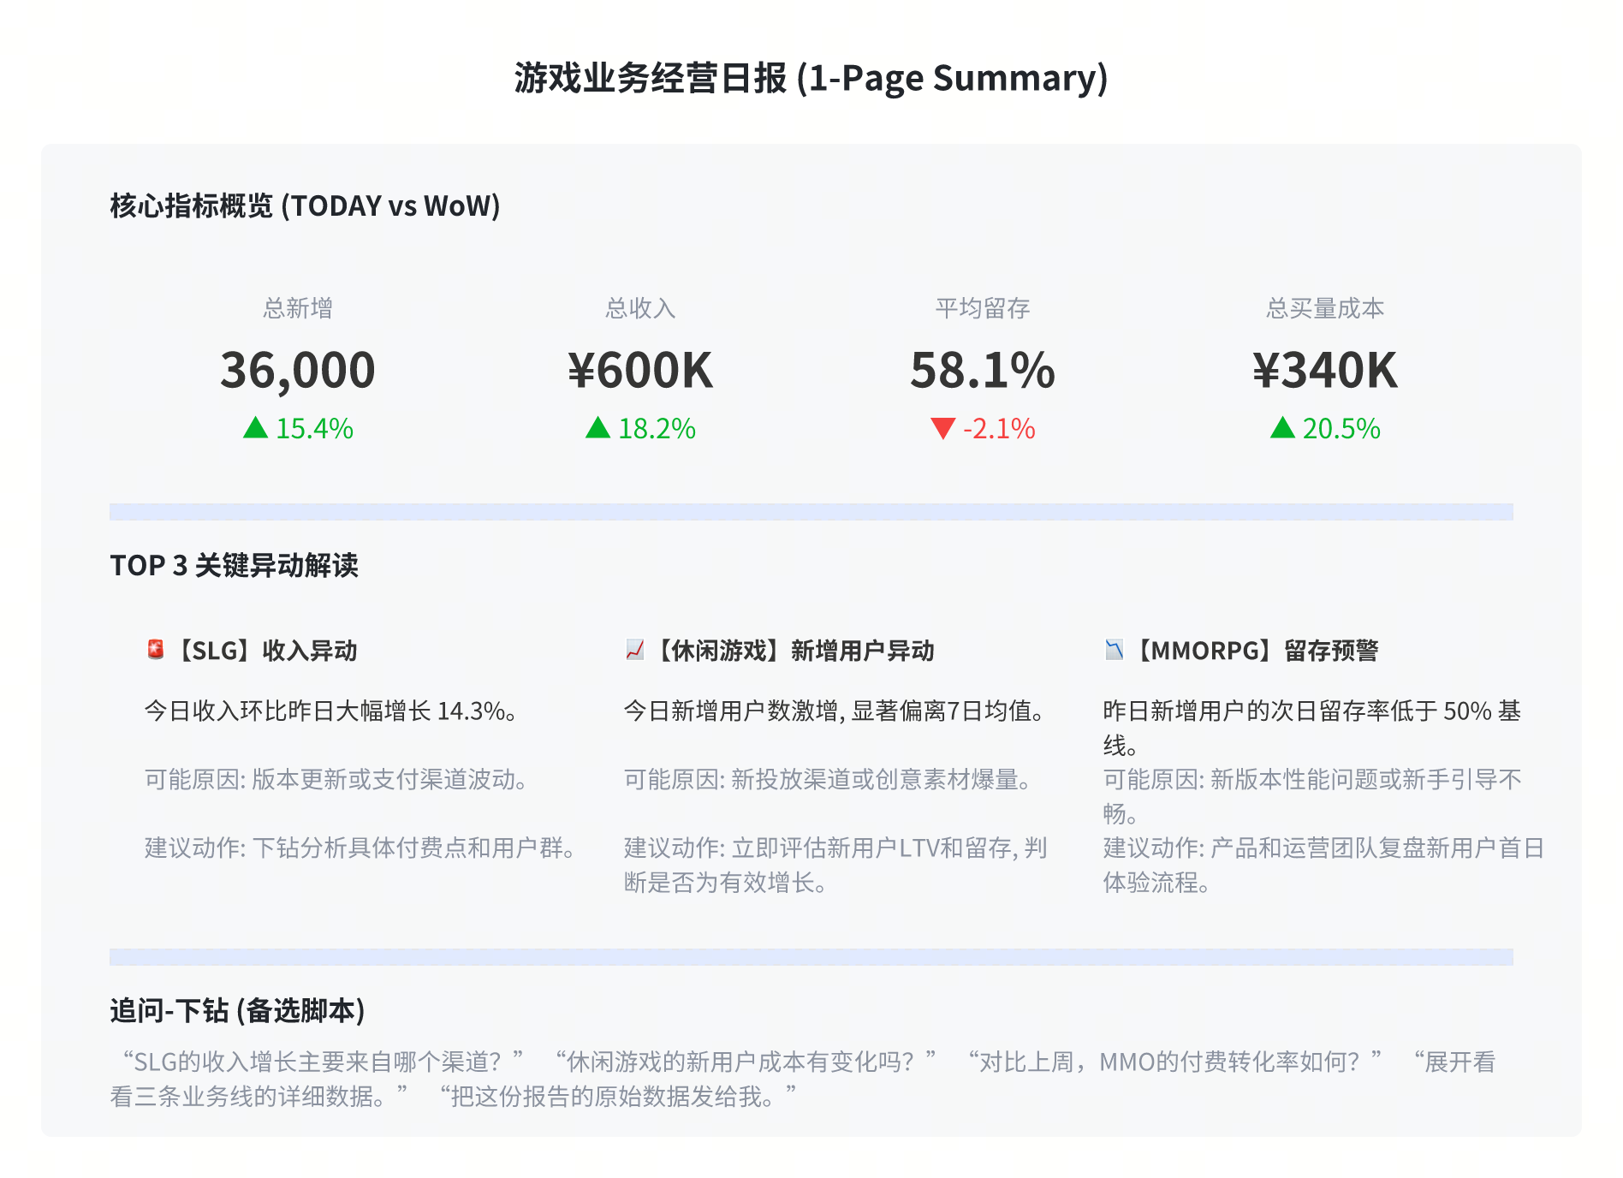Screen dimensions: 1623x1178
Task: Click the 【SLG】收入异动 card title
Action: (266, 651)
